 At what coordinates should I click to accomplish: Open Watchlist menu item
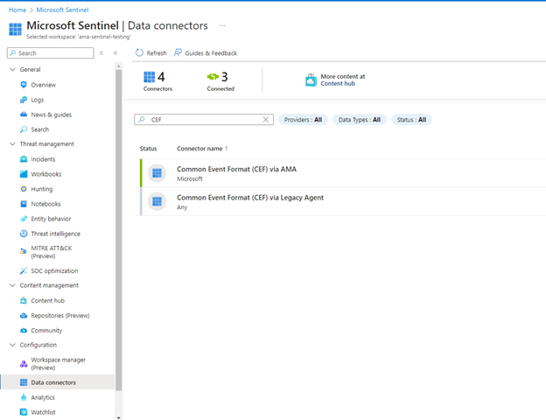43,412
